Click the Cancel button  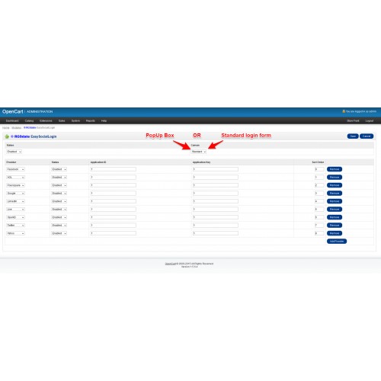(x=367, y=136)
